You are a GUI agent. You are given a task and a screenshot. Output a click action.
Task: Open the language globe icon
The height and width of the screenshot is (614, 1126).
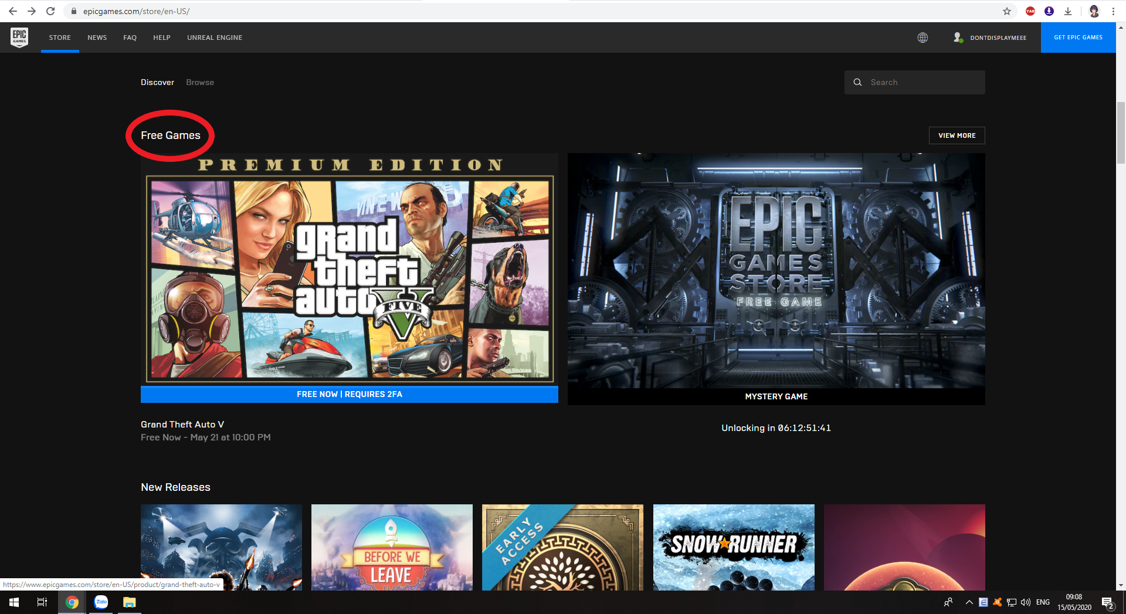tap(922, 38)
